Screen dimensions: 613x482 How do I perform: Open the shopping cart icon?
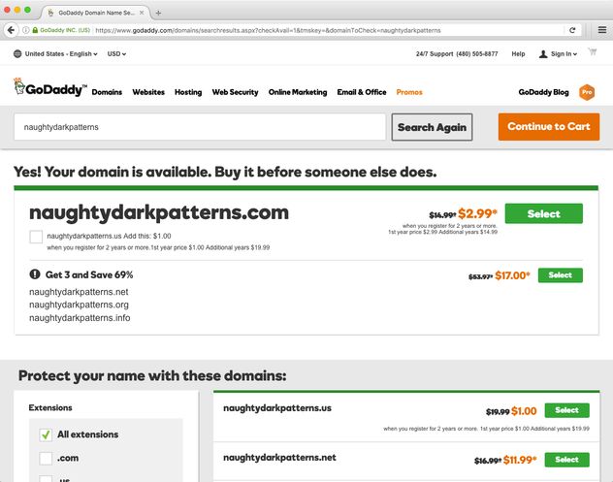593,52
